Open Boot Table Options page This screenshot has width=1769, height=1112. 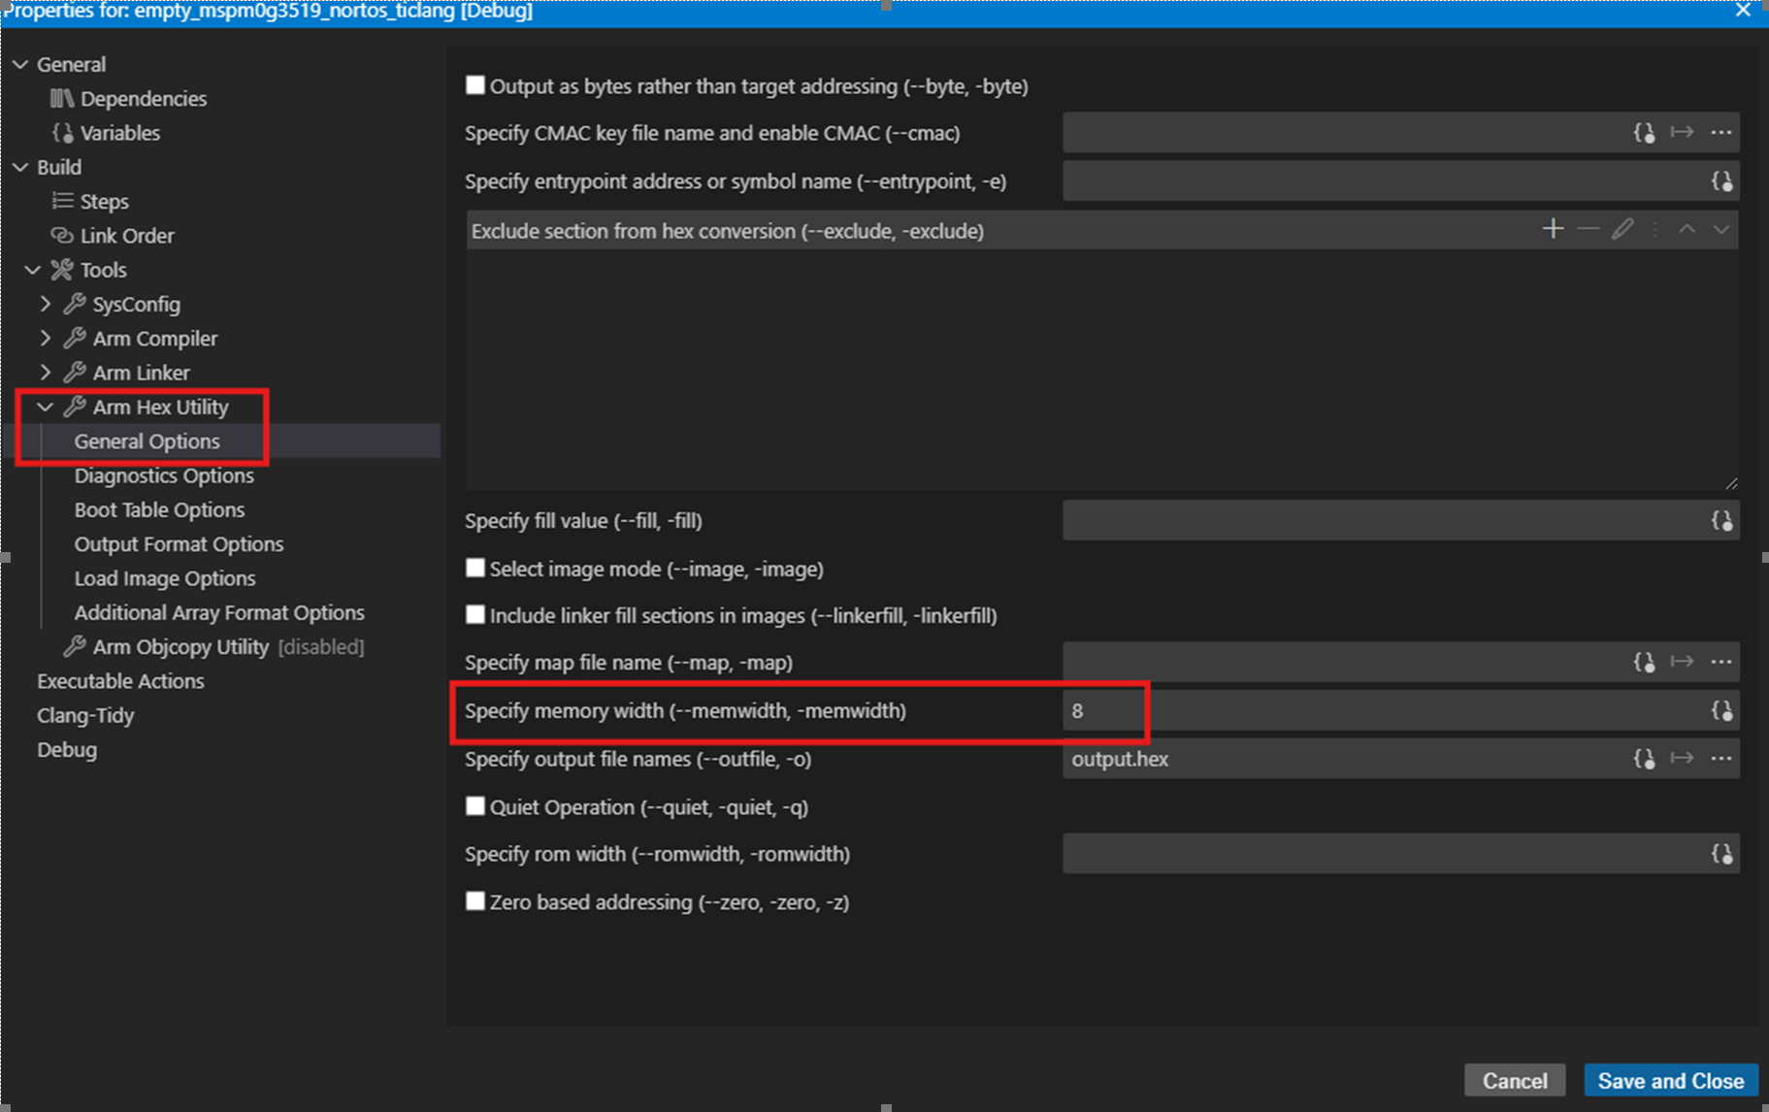point(159,509)
